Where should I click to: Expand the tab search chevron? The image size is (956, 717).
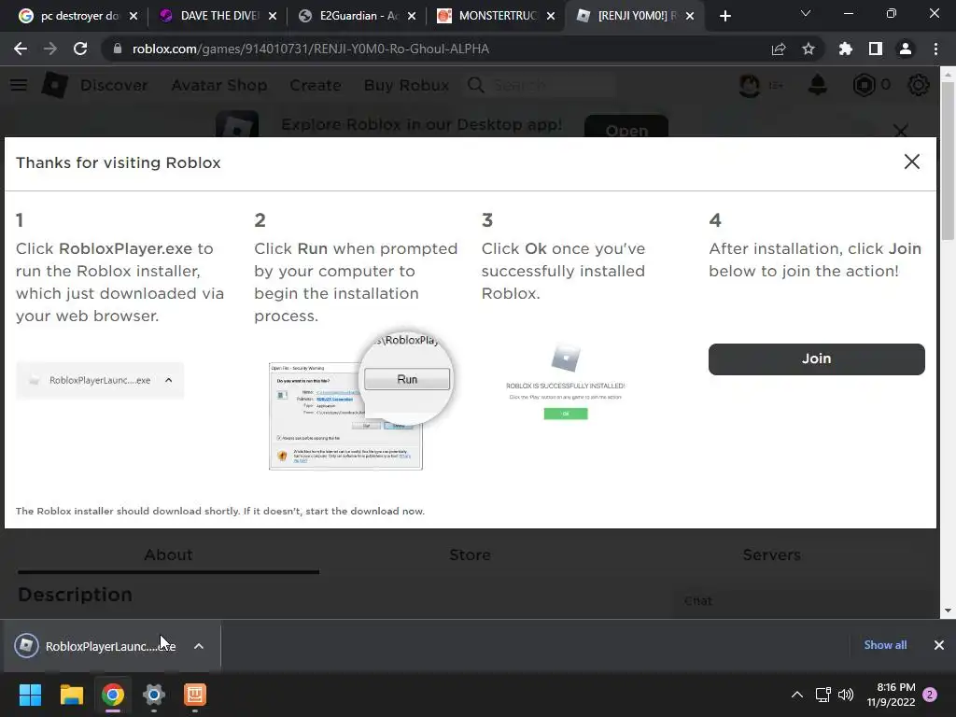tap(806, 13)
